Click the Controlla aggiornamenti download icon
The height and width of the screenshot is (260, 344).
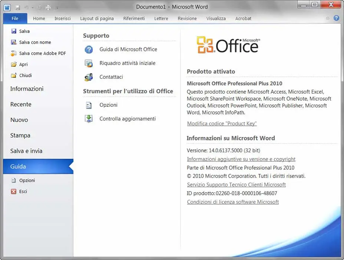pos(89,119)
